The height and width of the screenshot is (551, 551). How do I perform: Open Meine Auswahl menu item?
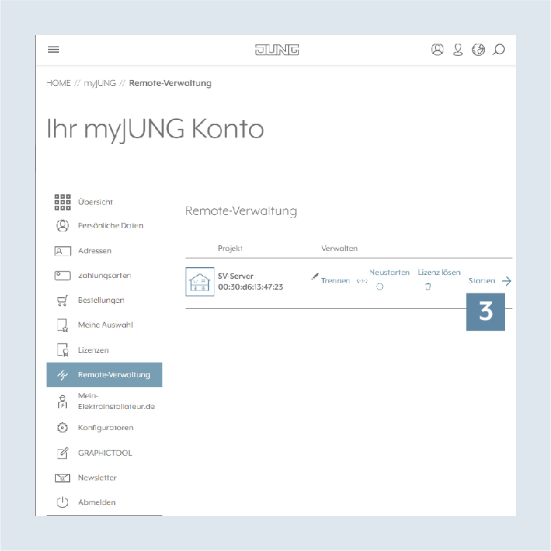point(106,325)
